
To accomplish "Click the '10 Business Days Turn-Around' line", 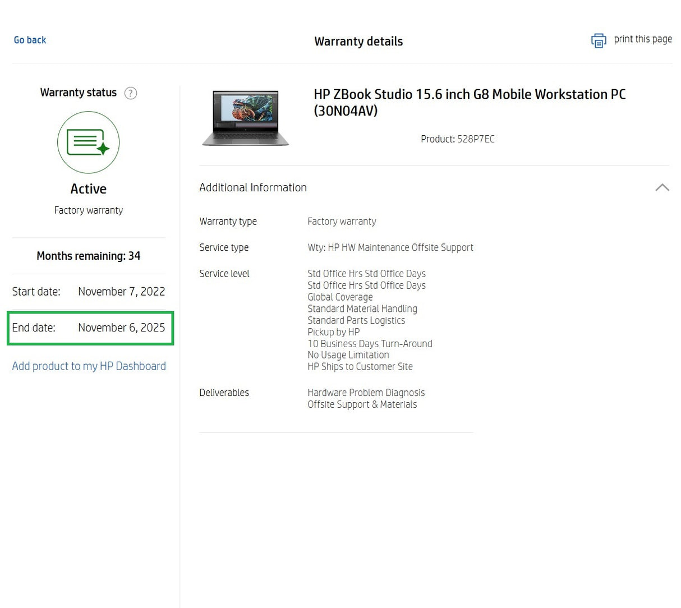I will coord(370,343).
